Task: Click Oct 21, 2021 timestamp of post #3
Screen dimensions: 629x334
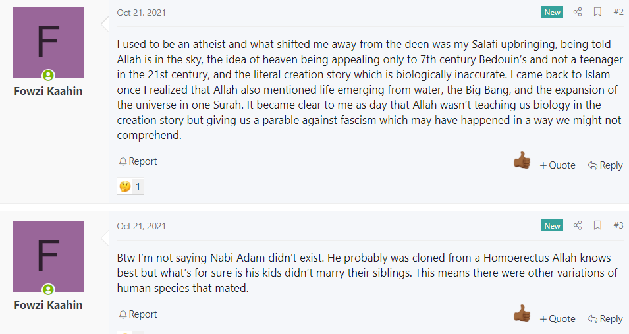Action: pos(141,226)
